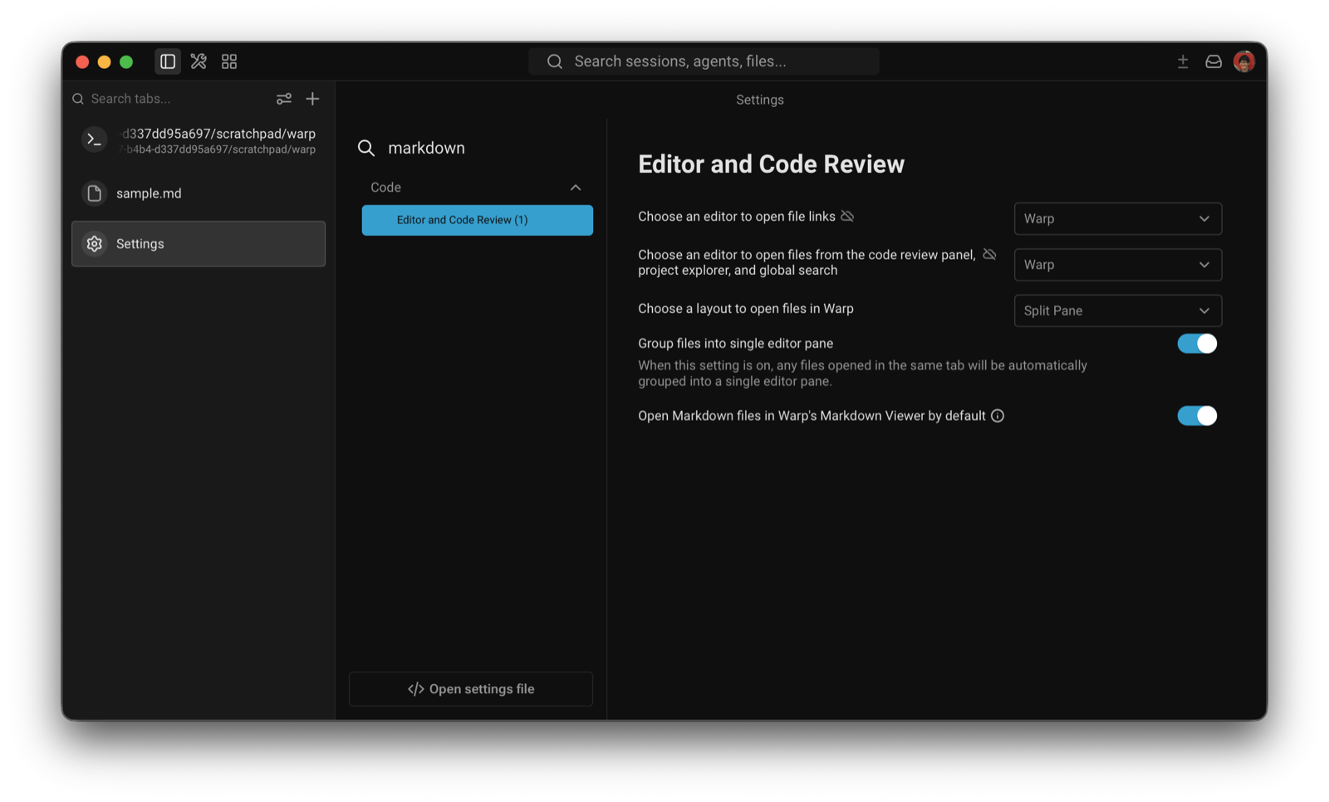Switch to the sample.md tab
1329x802 pixels.
(199, 193)
